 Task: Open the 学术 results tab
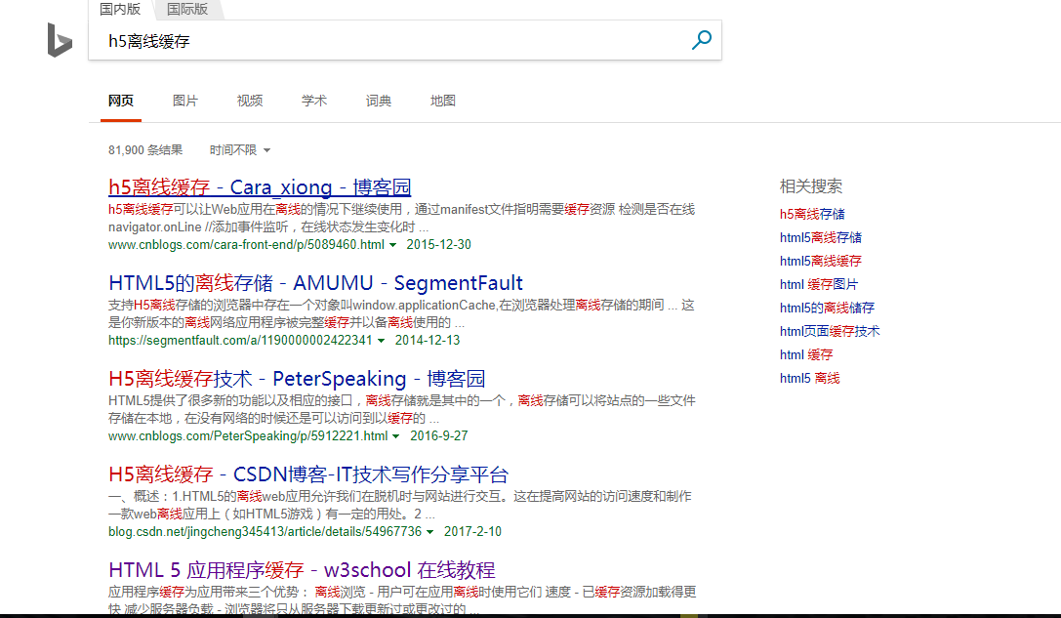(x=314, y=101)
